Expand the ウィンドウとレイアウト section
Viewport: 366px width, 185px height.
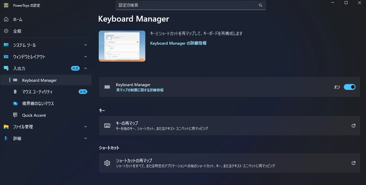[x=86, y=57]
